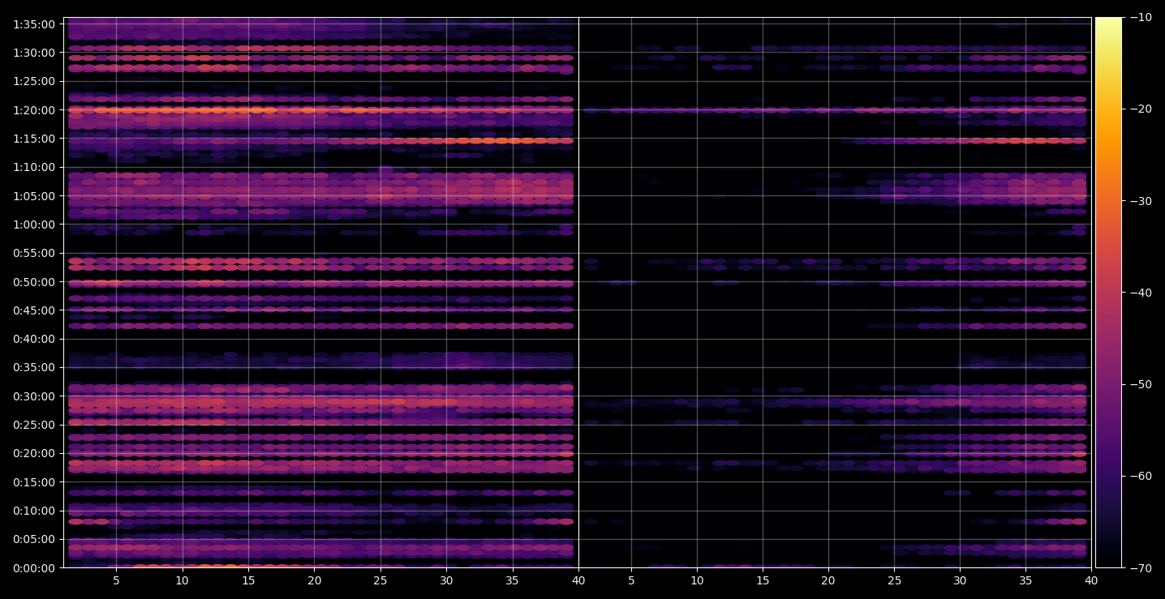The width and height of the screenshot is (1165, 599).
Task: Click the 0:25:00 y-axis tick label
Action: (x=34, y=425)
